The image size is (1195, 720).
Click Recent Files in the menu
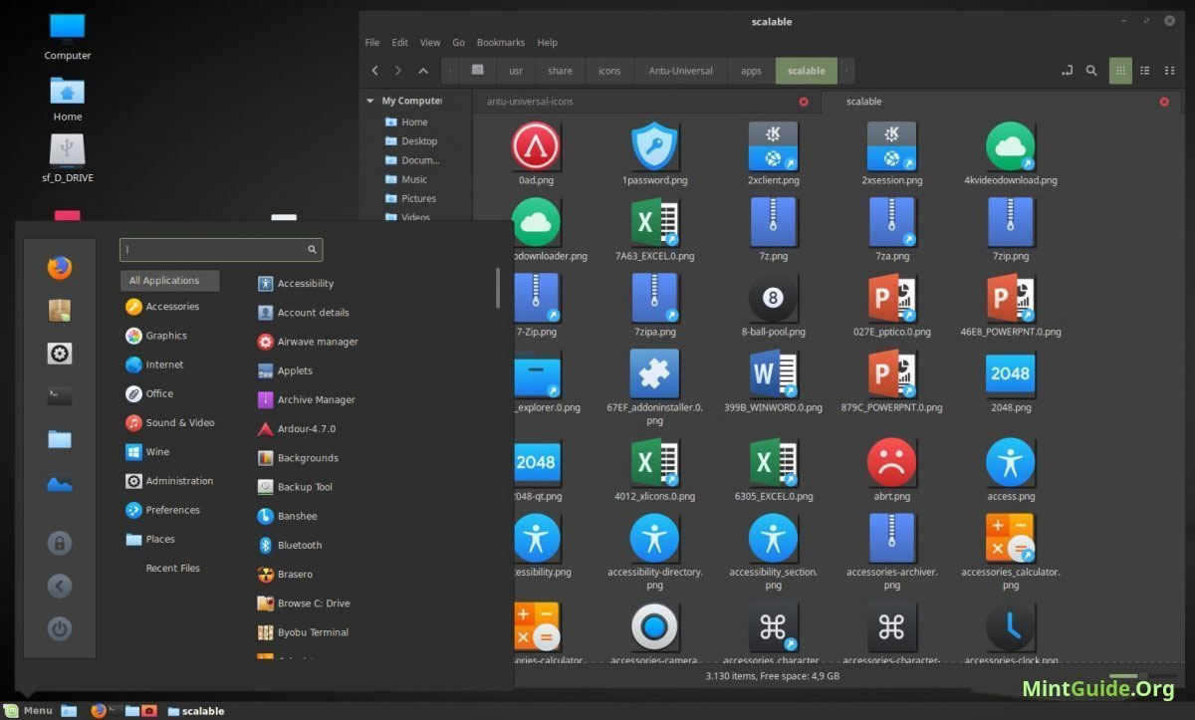click(173, 568)
